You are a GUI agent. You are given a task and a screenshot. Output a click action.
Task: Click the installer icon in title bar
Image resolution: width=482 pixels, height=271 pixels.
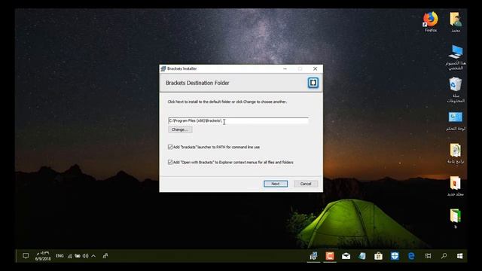click(163, 69)
